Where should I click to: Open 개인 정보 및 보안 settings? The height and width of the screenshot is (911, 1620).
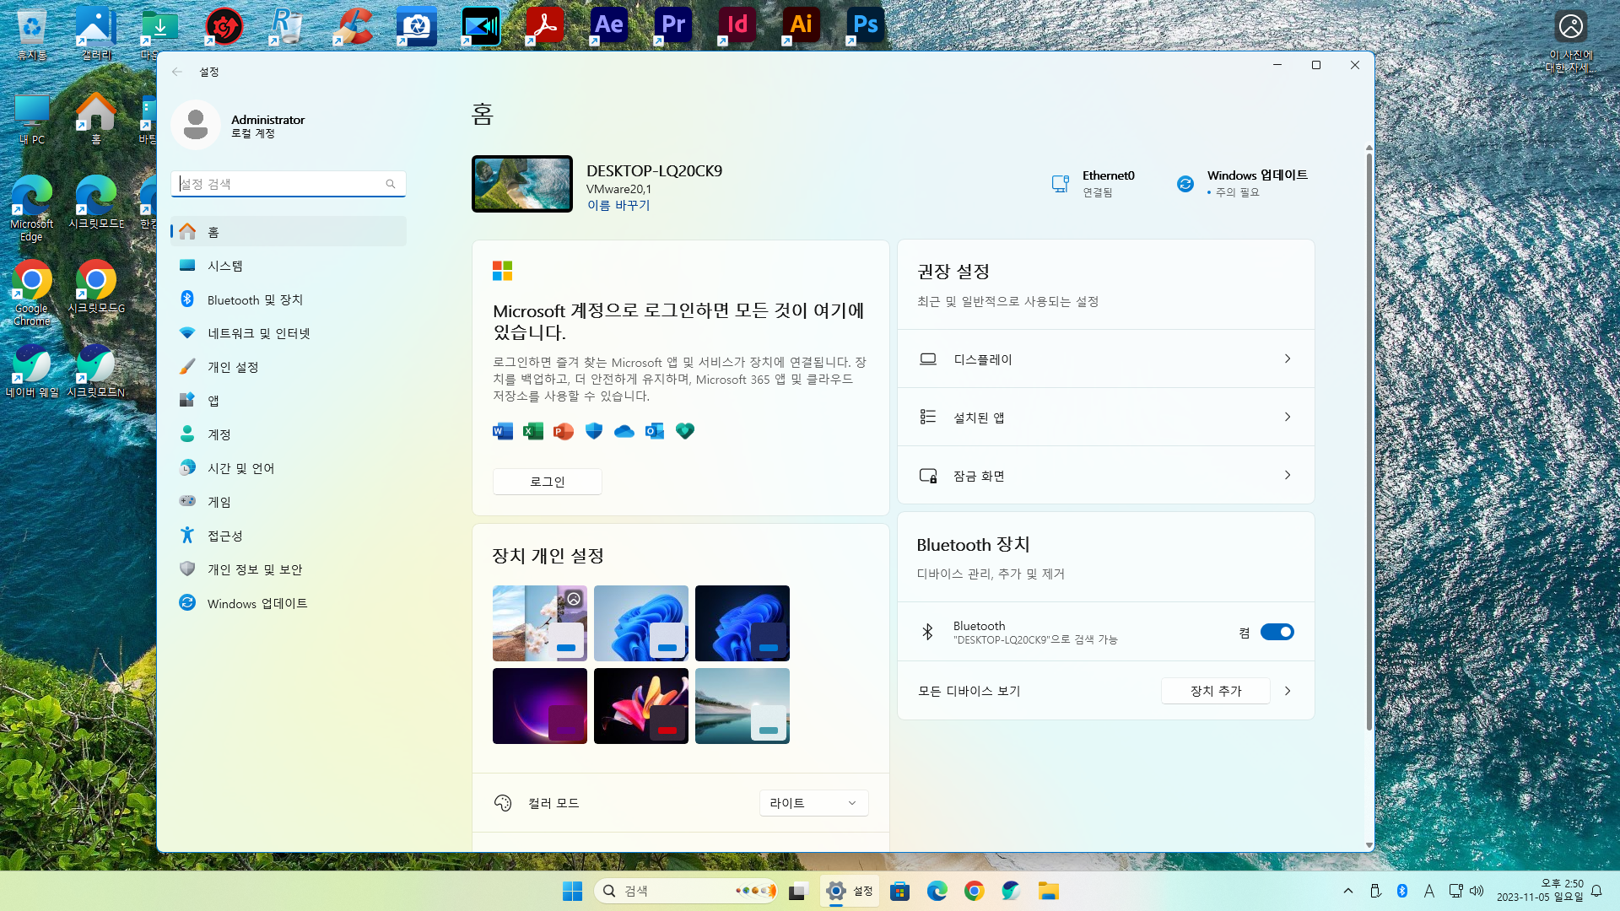(x=254, y=569)
